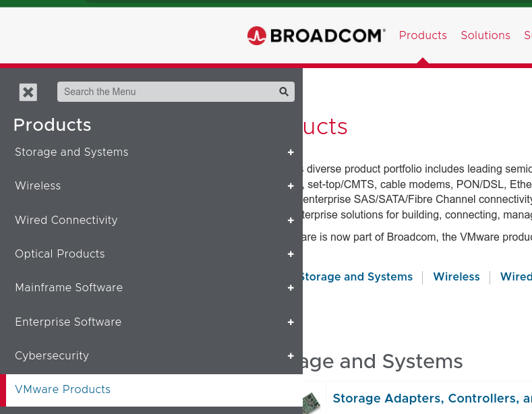Screen dimensions: 532x414
Task: Select Cybersecurity menu entry
Action: (52, 355)
